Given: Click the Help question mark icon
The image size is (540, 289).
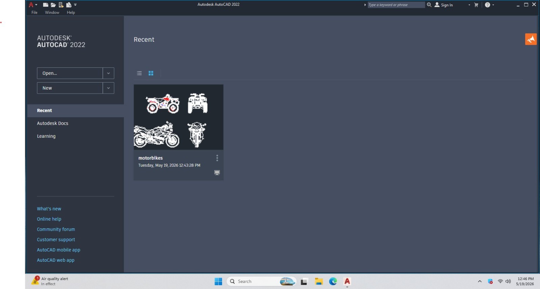Looking at the screenshot, I should coord(487,5).
